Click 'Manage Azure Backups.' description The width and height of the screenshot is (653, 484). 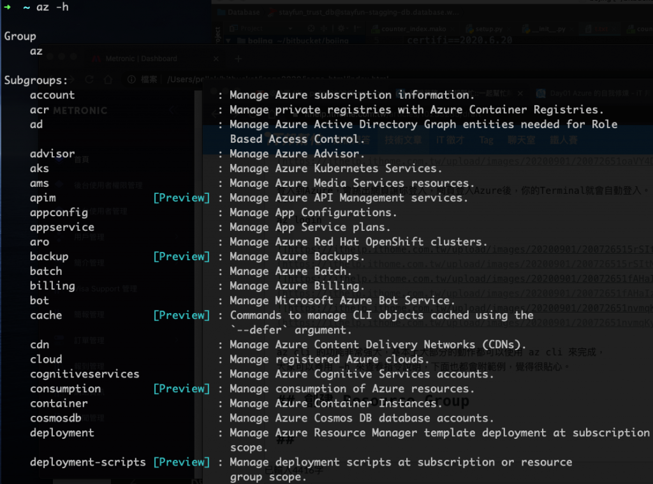(297, 256)
